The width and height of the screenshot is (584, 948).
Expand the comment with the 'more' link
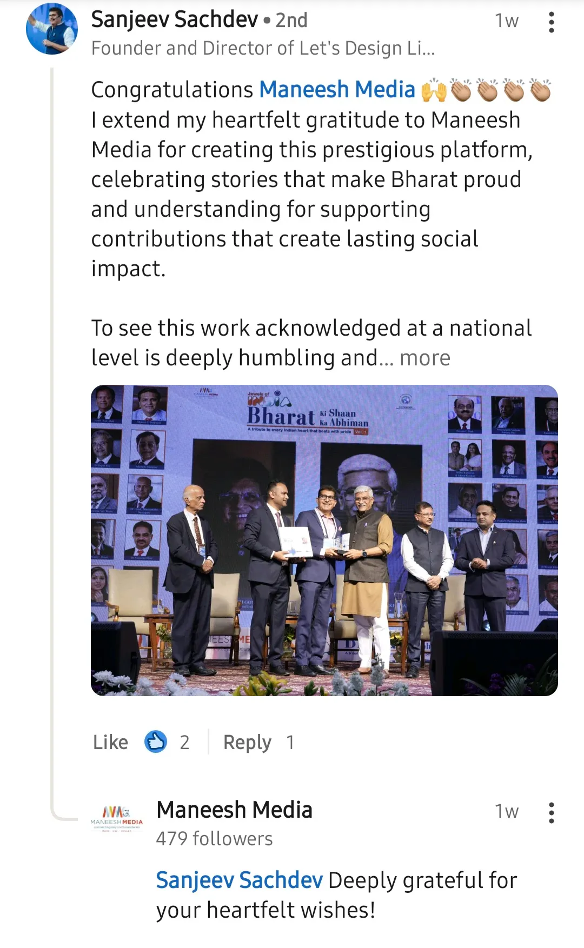pyautogui.click(x=424, y=358)
